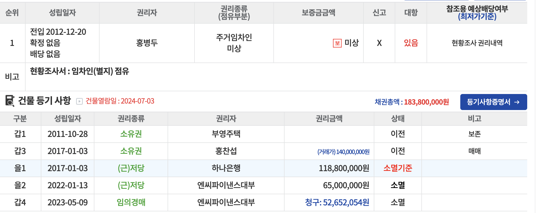Click the 채권총액 183,800,000원 text
The height and width of the screenshot is (213, 537).
pyautogui.click(x=412, y=102)
